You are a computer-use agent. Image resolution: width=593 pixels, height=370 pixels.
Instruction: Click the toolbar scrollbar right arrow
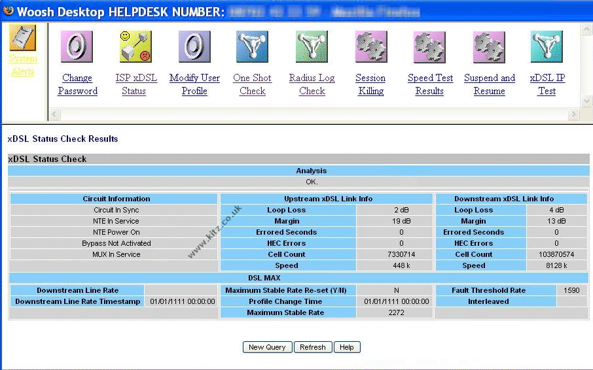574,114
